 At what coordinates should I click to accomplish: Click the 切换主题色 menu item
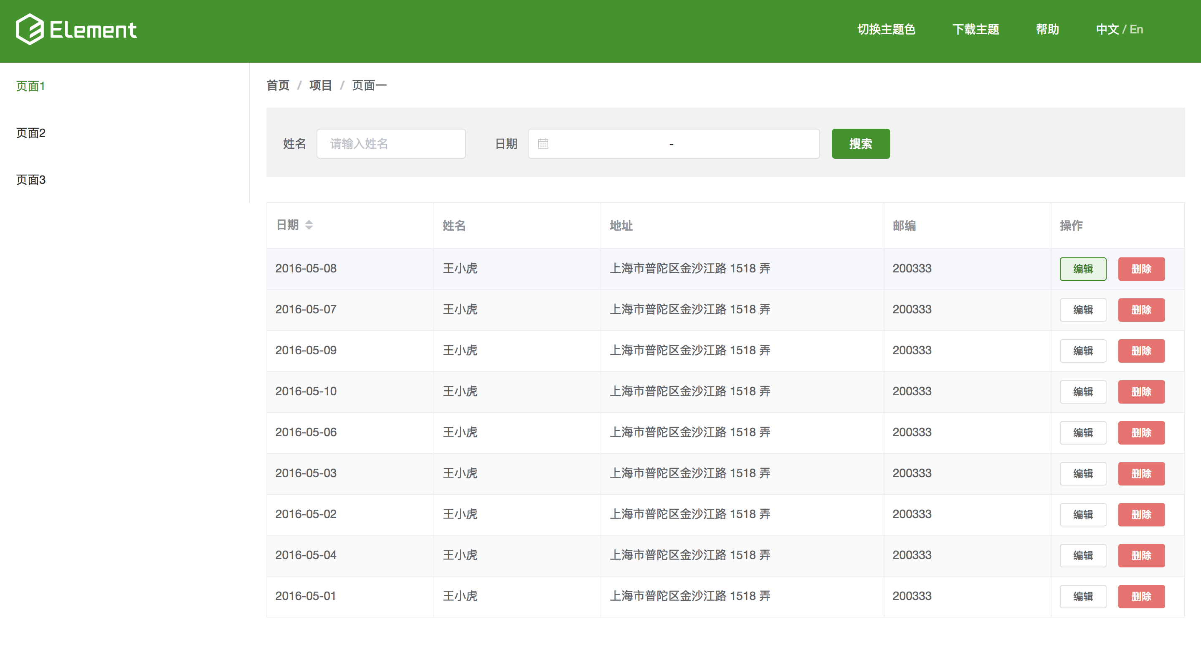click(x=886, y=29)
